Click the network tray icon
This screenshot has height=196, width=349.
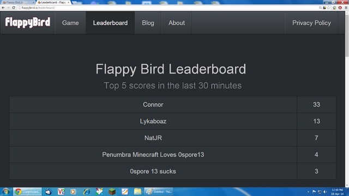[320, 192]
